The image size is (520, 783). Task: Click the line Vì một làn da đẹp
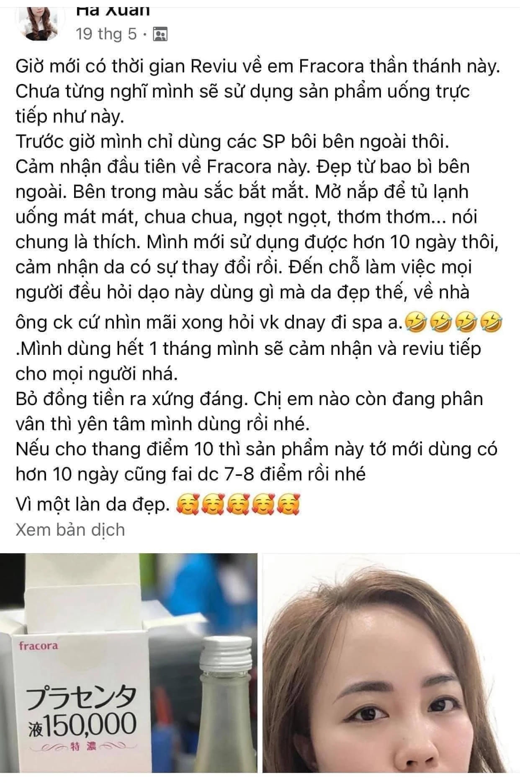pos(92,504)
